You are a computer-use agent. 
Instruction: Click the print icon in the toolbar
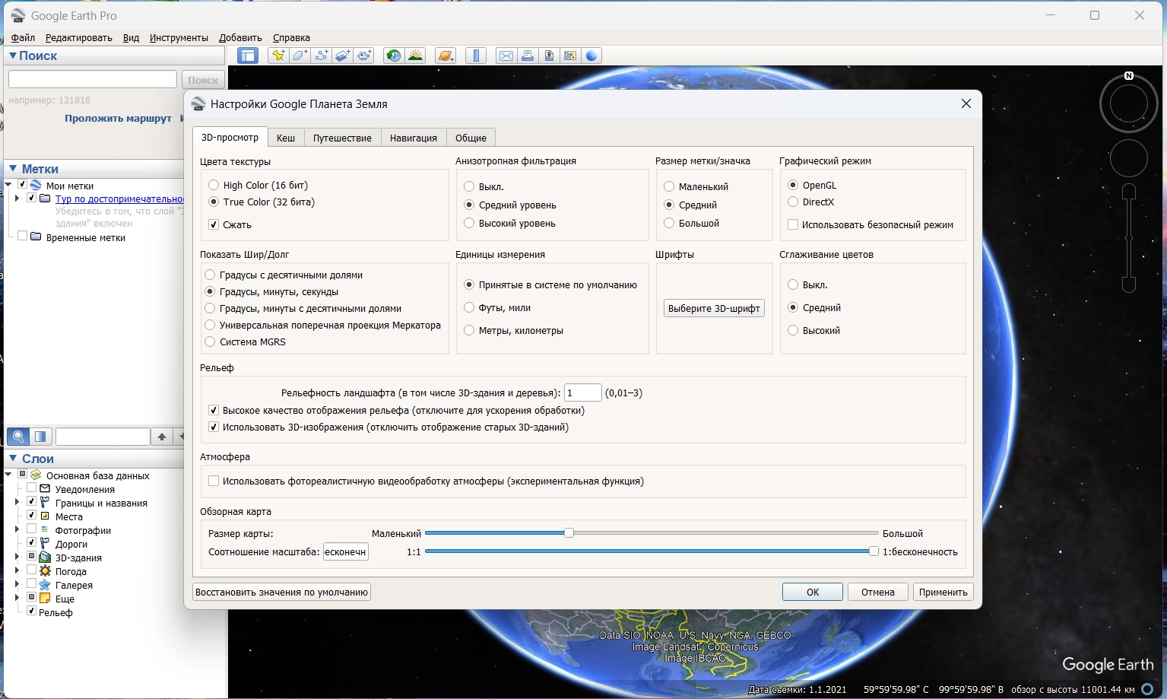(x=527, y=56)
